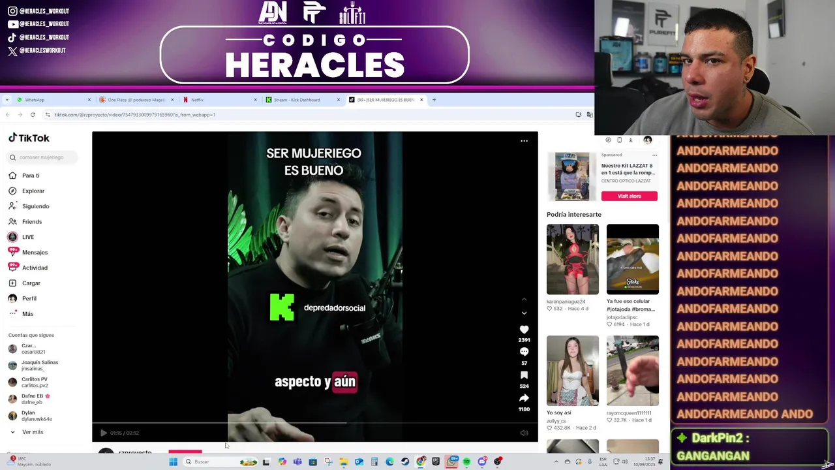Click the TikTok logo
The image size is (835, 470).
point(29,138)
